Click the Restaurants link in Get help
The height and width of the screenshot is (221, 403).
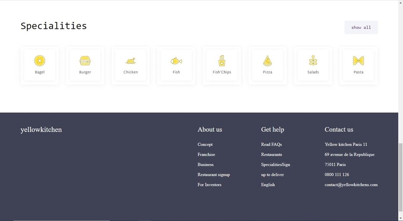click(x=272, y=154)
